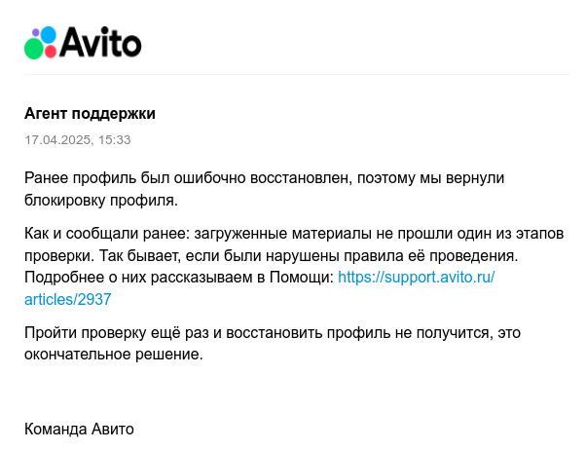Click the blue circle in Avito logo
This screenshot has width=586, height=450.
(50, 34)
